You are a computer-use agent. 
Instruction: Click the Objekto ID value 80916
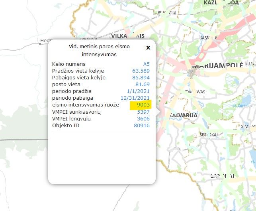[142, 126]
